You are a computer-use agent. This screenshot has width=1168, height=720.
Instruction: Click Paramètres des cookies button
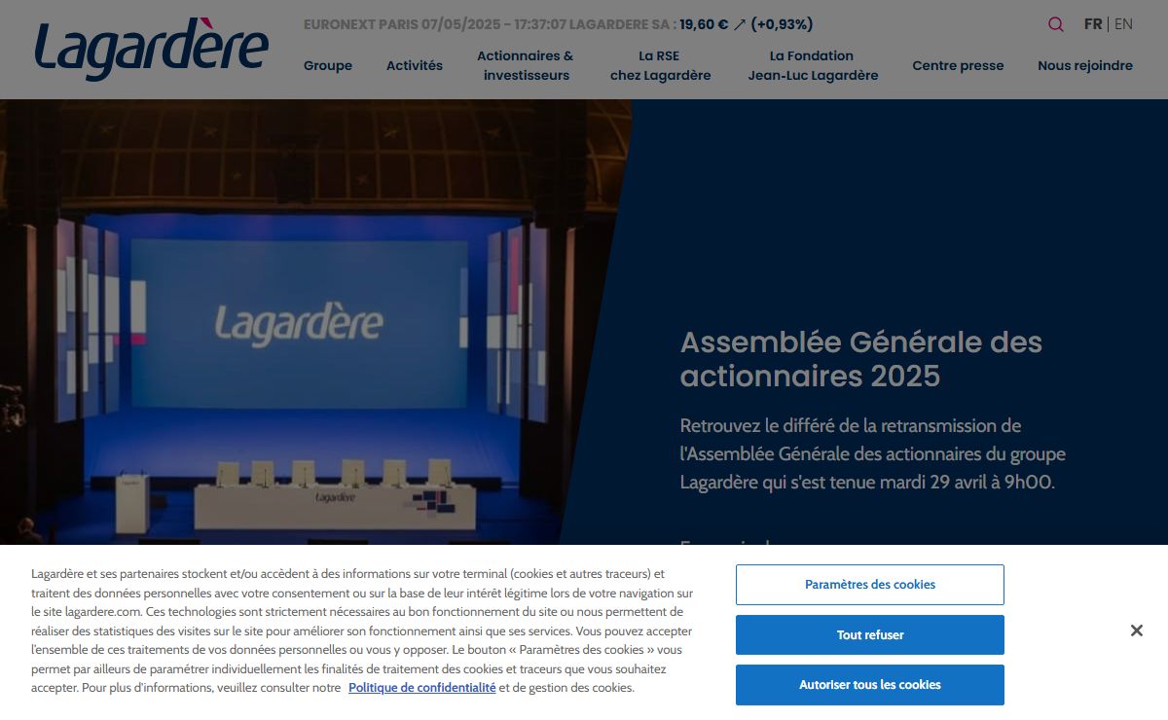pos(869,585)
